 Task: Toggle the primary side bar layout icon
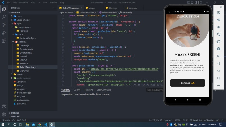188,3
